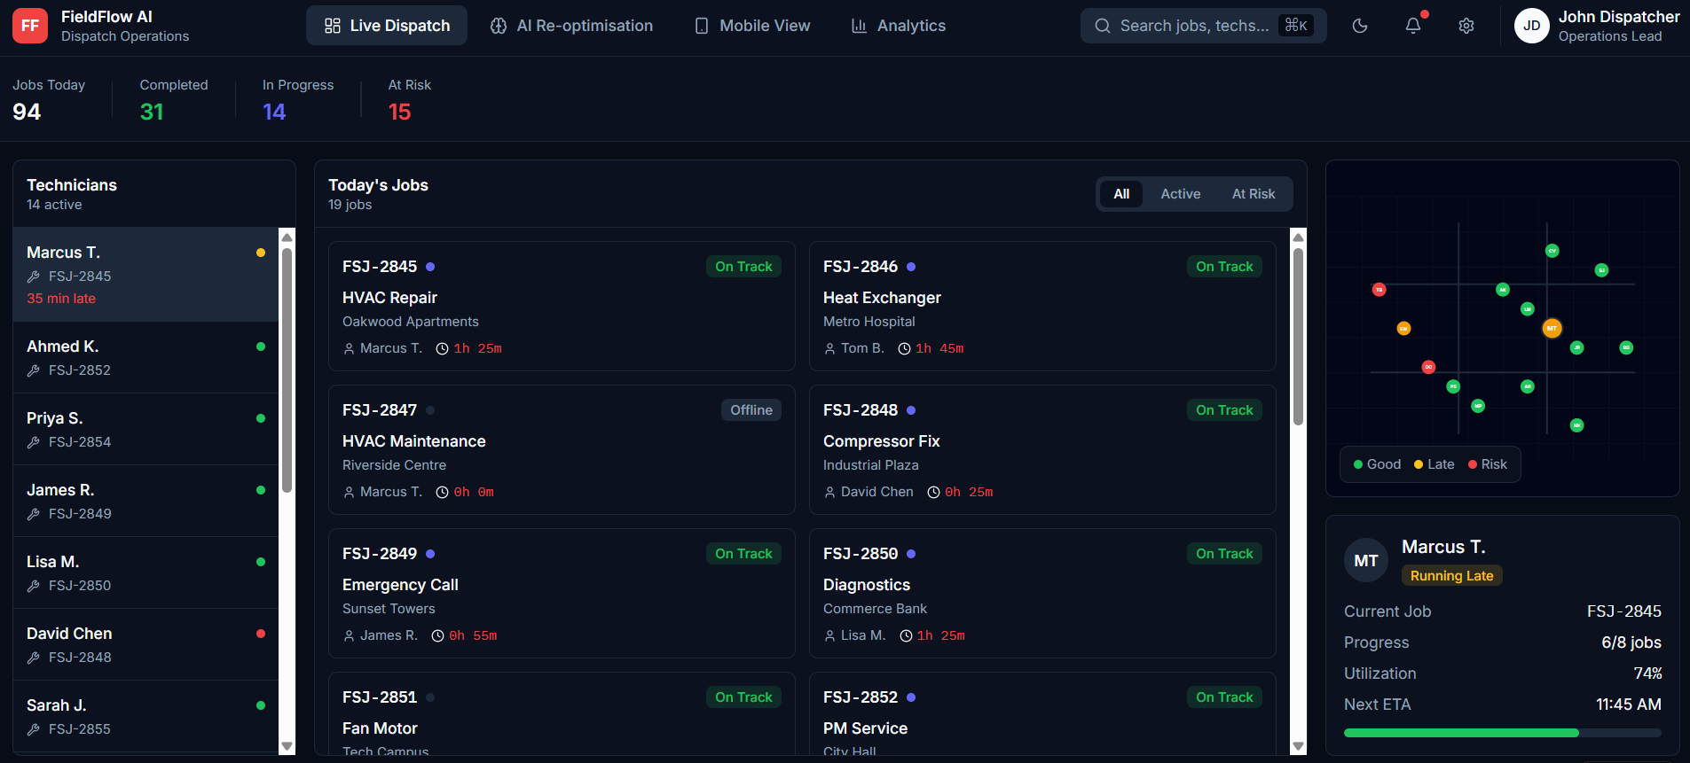1690x763 pixels.
Task: Switch to AI Re-optimisation tab
Action: 572,26
